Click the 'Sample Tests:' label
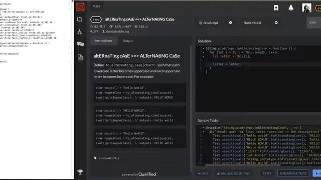 (x=208, y=120)
